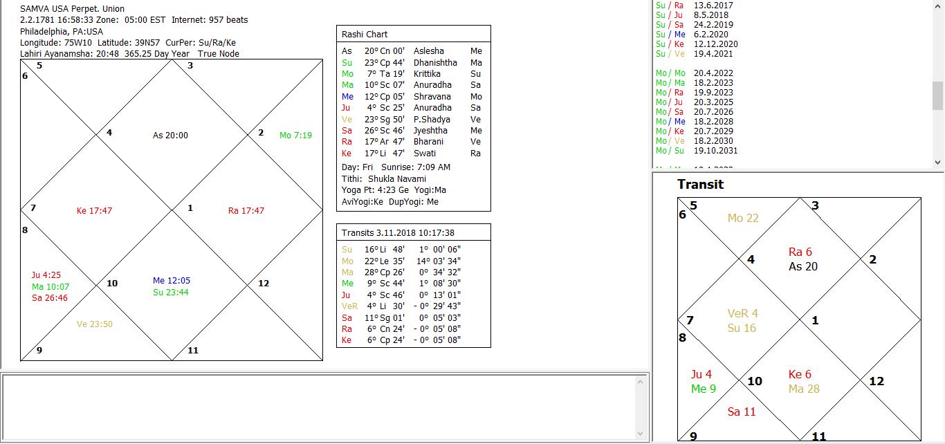Click the Ra 17° Ar 47' Bharani row
The height and width of the screenshot is (444, 945).
413,142
